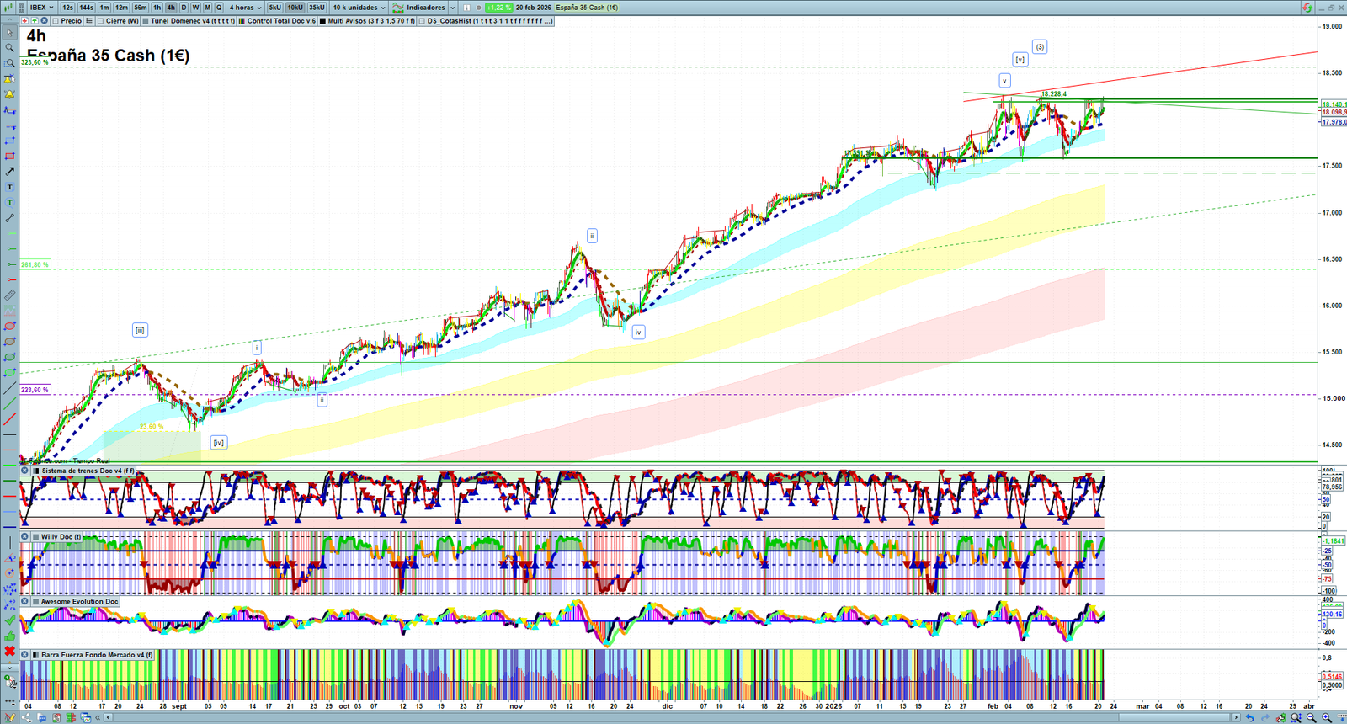Open the 4 horas timeframe dropdown

pyautogui.click(x=245, y=8)
